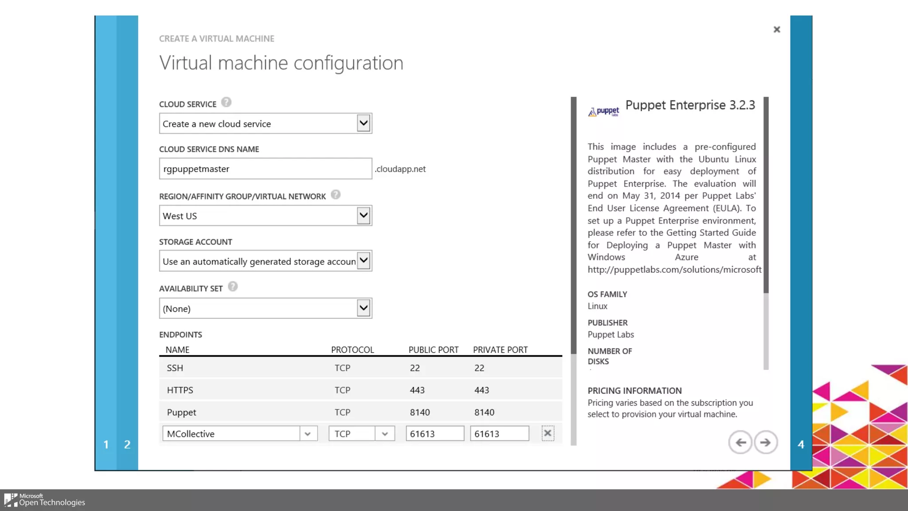This screenshot has width=908, height=511.
Task: Click the Region/Affinity Group help icon
Action: click(x=336, y=195)
